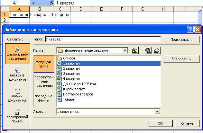This screenshot has width=203, height=133.
Task: Click the worksheet scrollbar up arrow
Action: pyautogui.click(x=200, y=11)
